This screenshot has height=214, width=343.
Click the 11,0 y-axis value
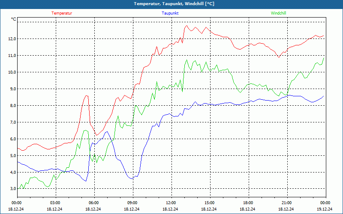12,56
